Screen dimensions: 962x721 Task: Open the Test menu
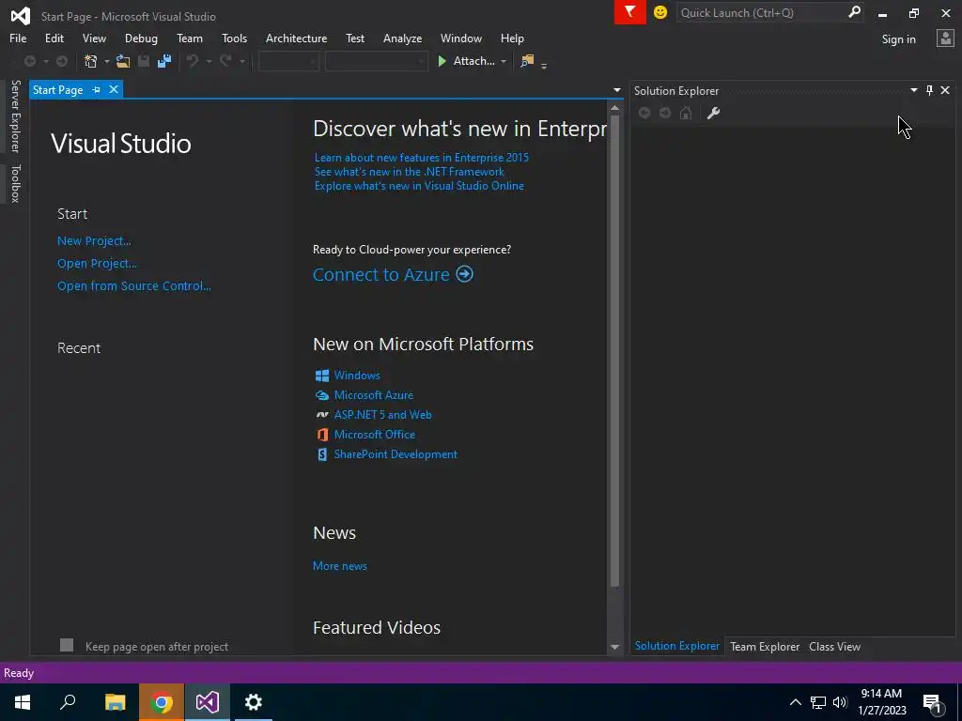[354, 38]
